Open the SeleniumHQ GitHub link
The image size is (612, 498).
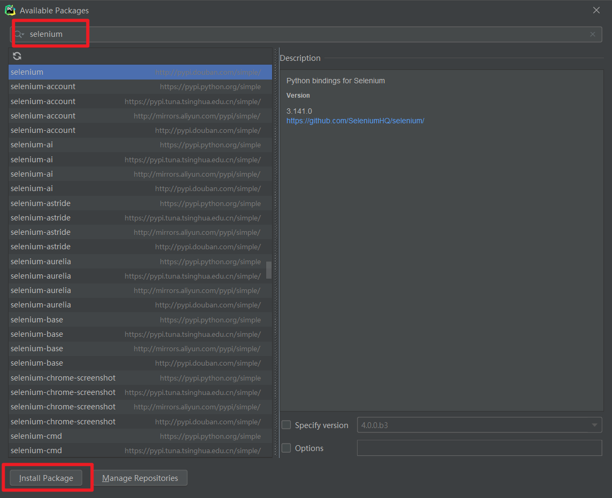[x=355, y=121]
